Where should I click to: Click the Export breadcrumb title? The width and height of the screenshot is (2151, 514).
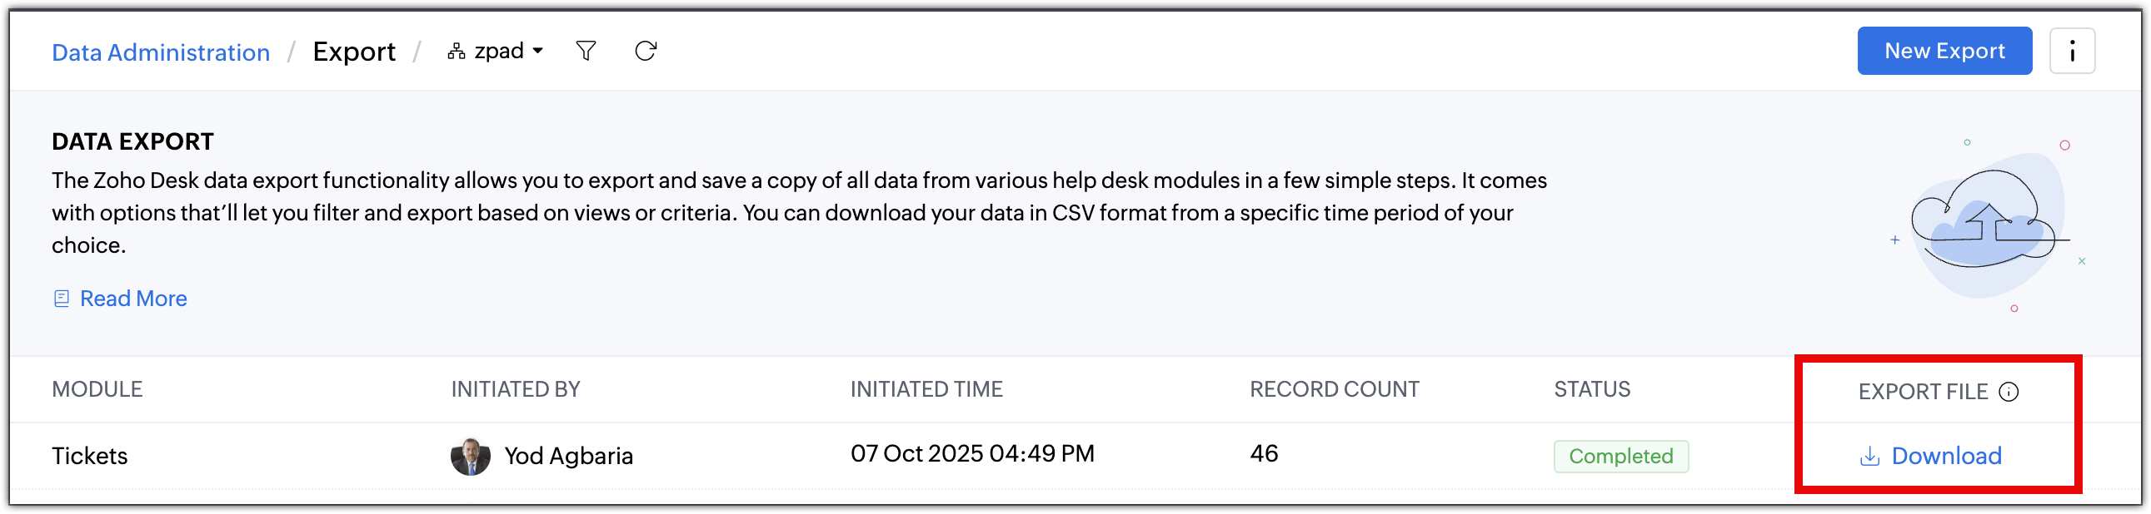354,52
